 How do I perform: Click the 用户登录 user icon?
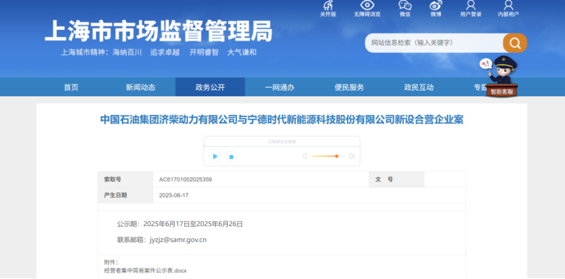(x=470, y=5)
